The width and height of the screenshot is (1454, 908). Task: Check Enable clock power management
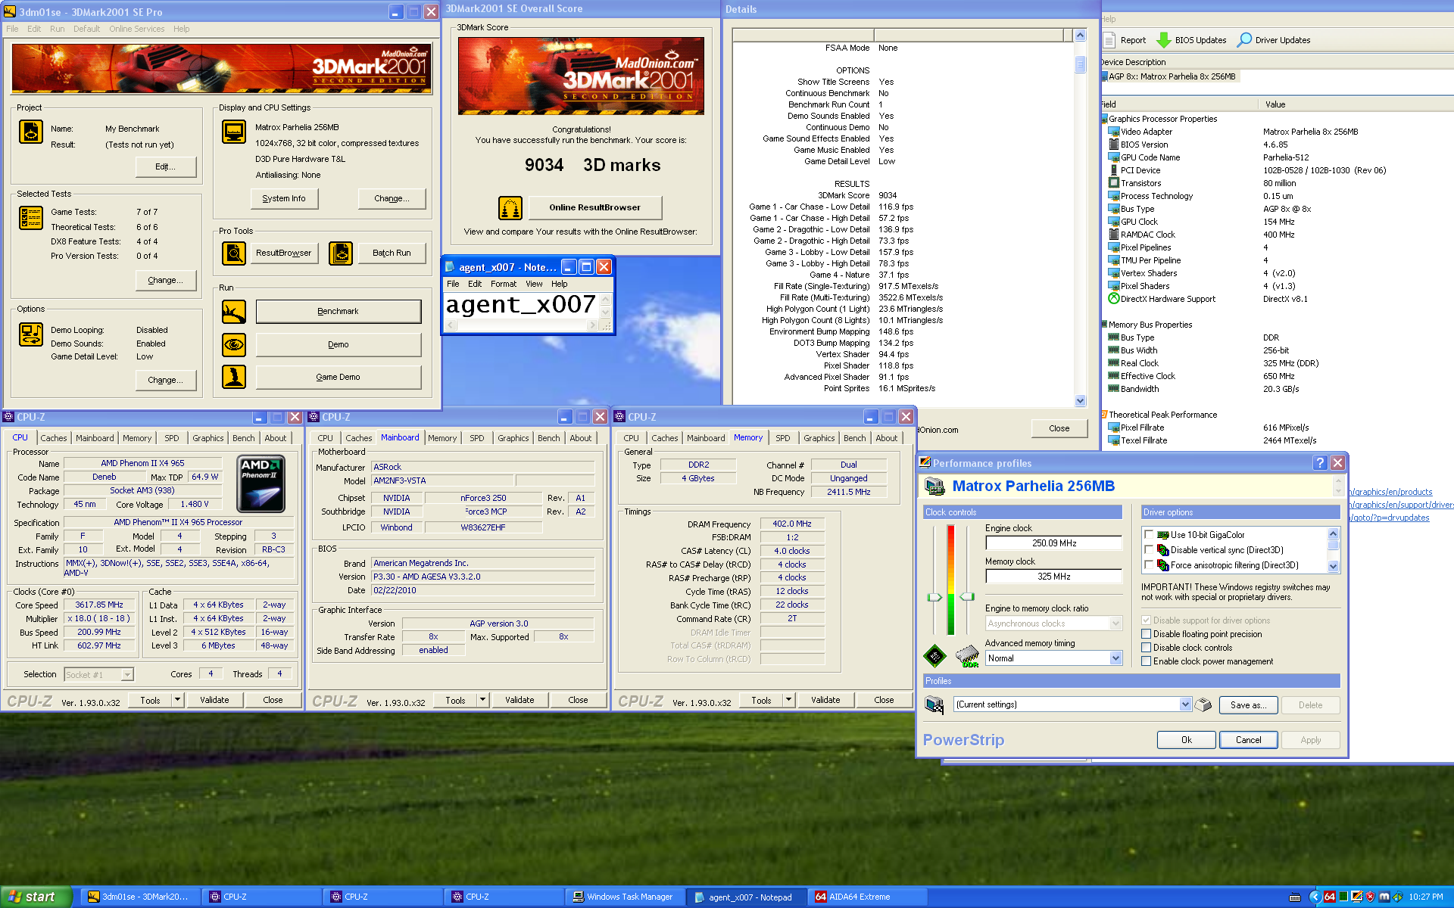click(x=1147, y=661)
